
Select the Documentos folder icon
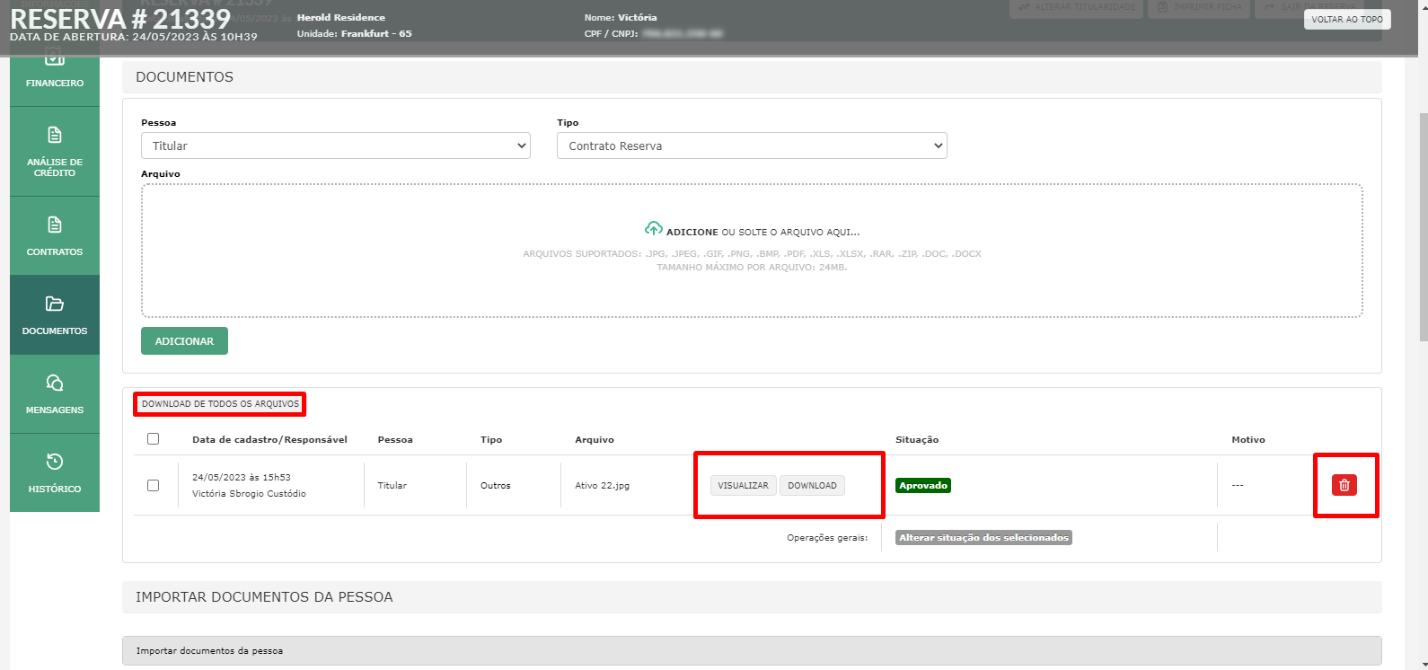point(55,304)
